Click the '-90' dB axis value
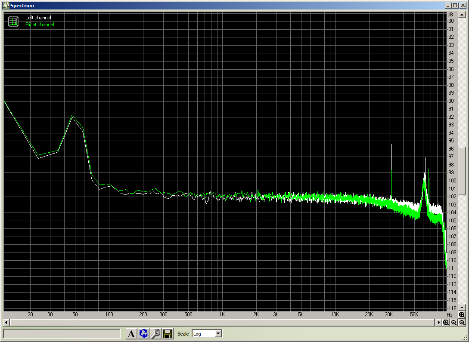The image size is (469, 342). [450, 101]
